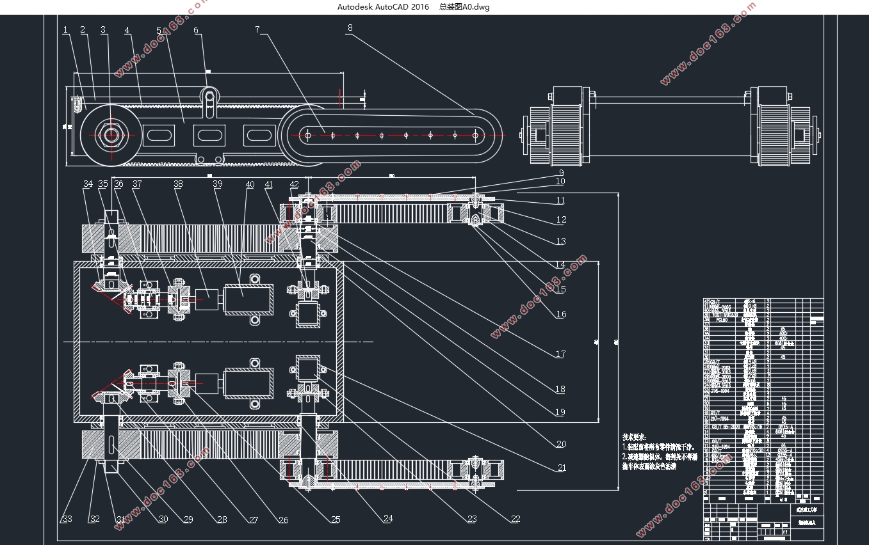
Task: Pick callout label 12
Action: [x=561, y=219]
